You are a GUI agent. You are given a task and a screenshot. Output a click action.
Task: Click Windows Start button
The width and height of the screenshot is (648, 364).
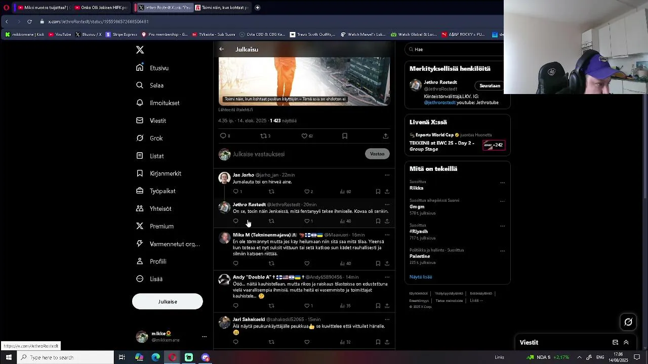(9, 357)
